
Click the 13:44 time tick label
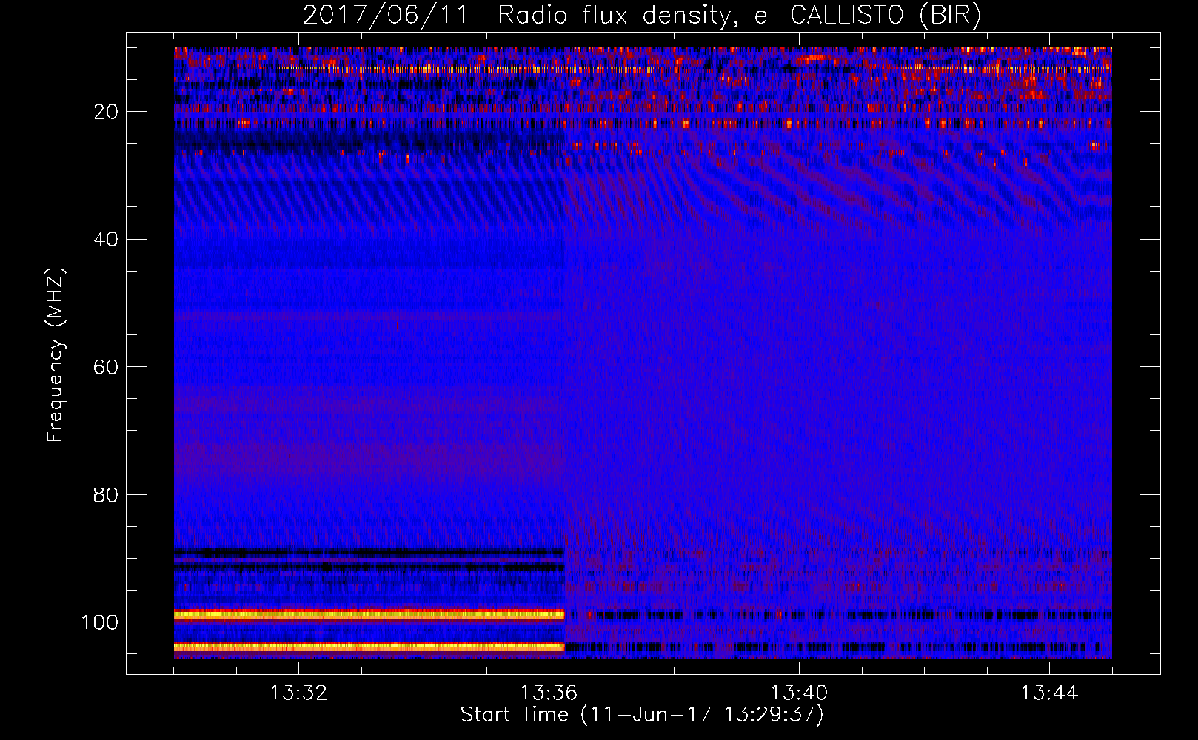click(1049, 693)
